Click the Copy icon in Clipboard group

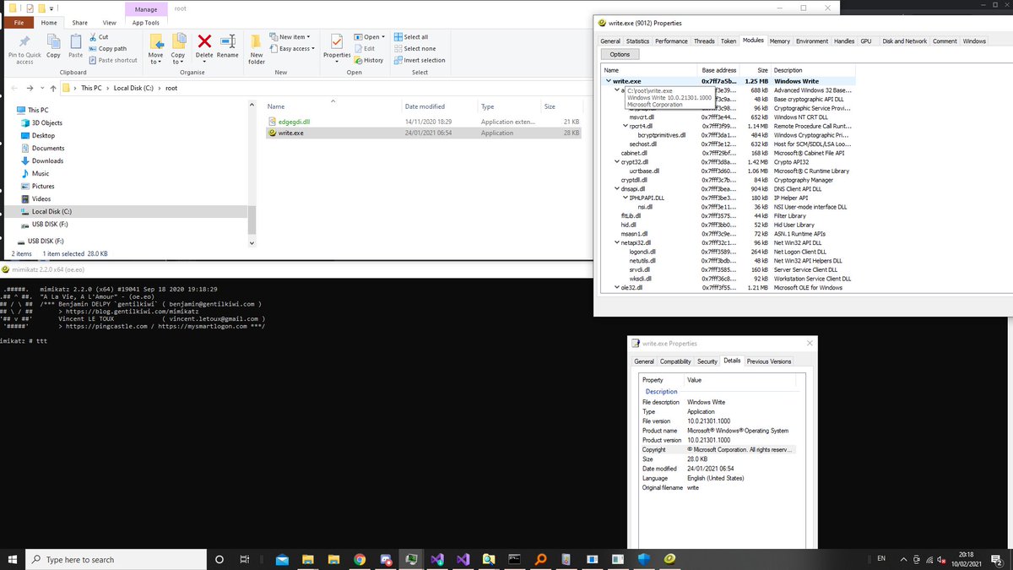pyautogui.click(x=53, y=46)
